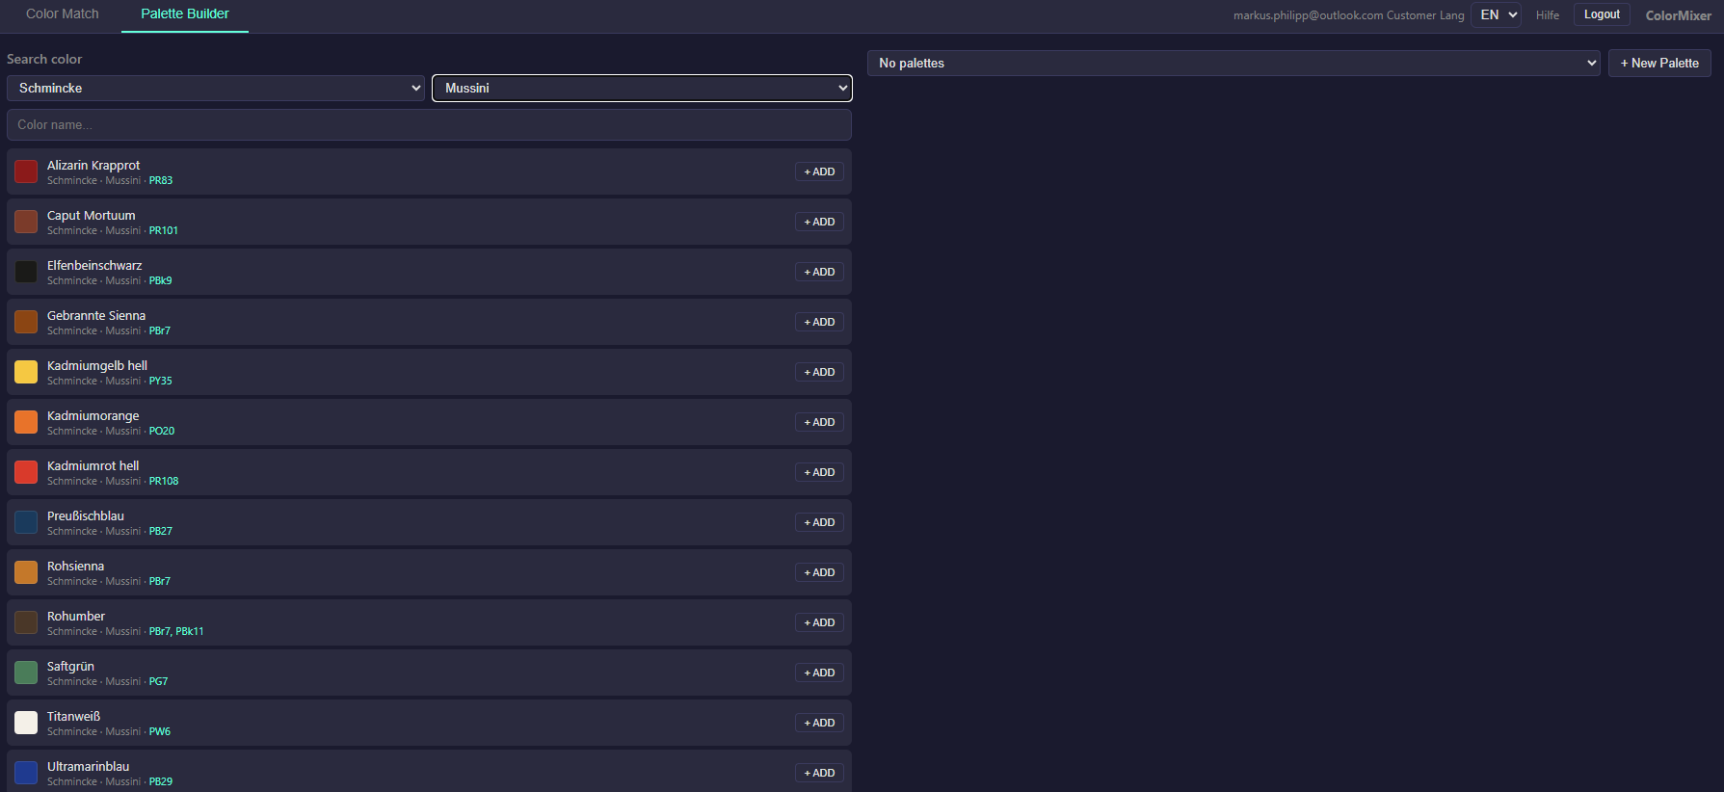Image resolution: width=1724 pixels, height=792 pixels.
Task: Click the Rohumber color row name
Action: (76, 617)
